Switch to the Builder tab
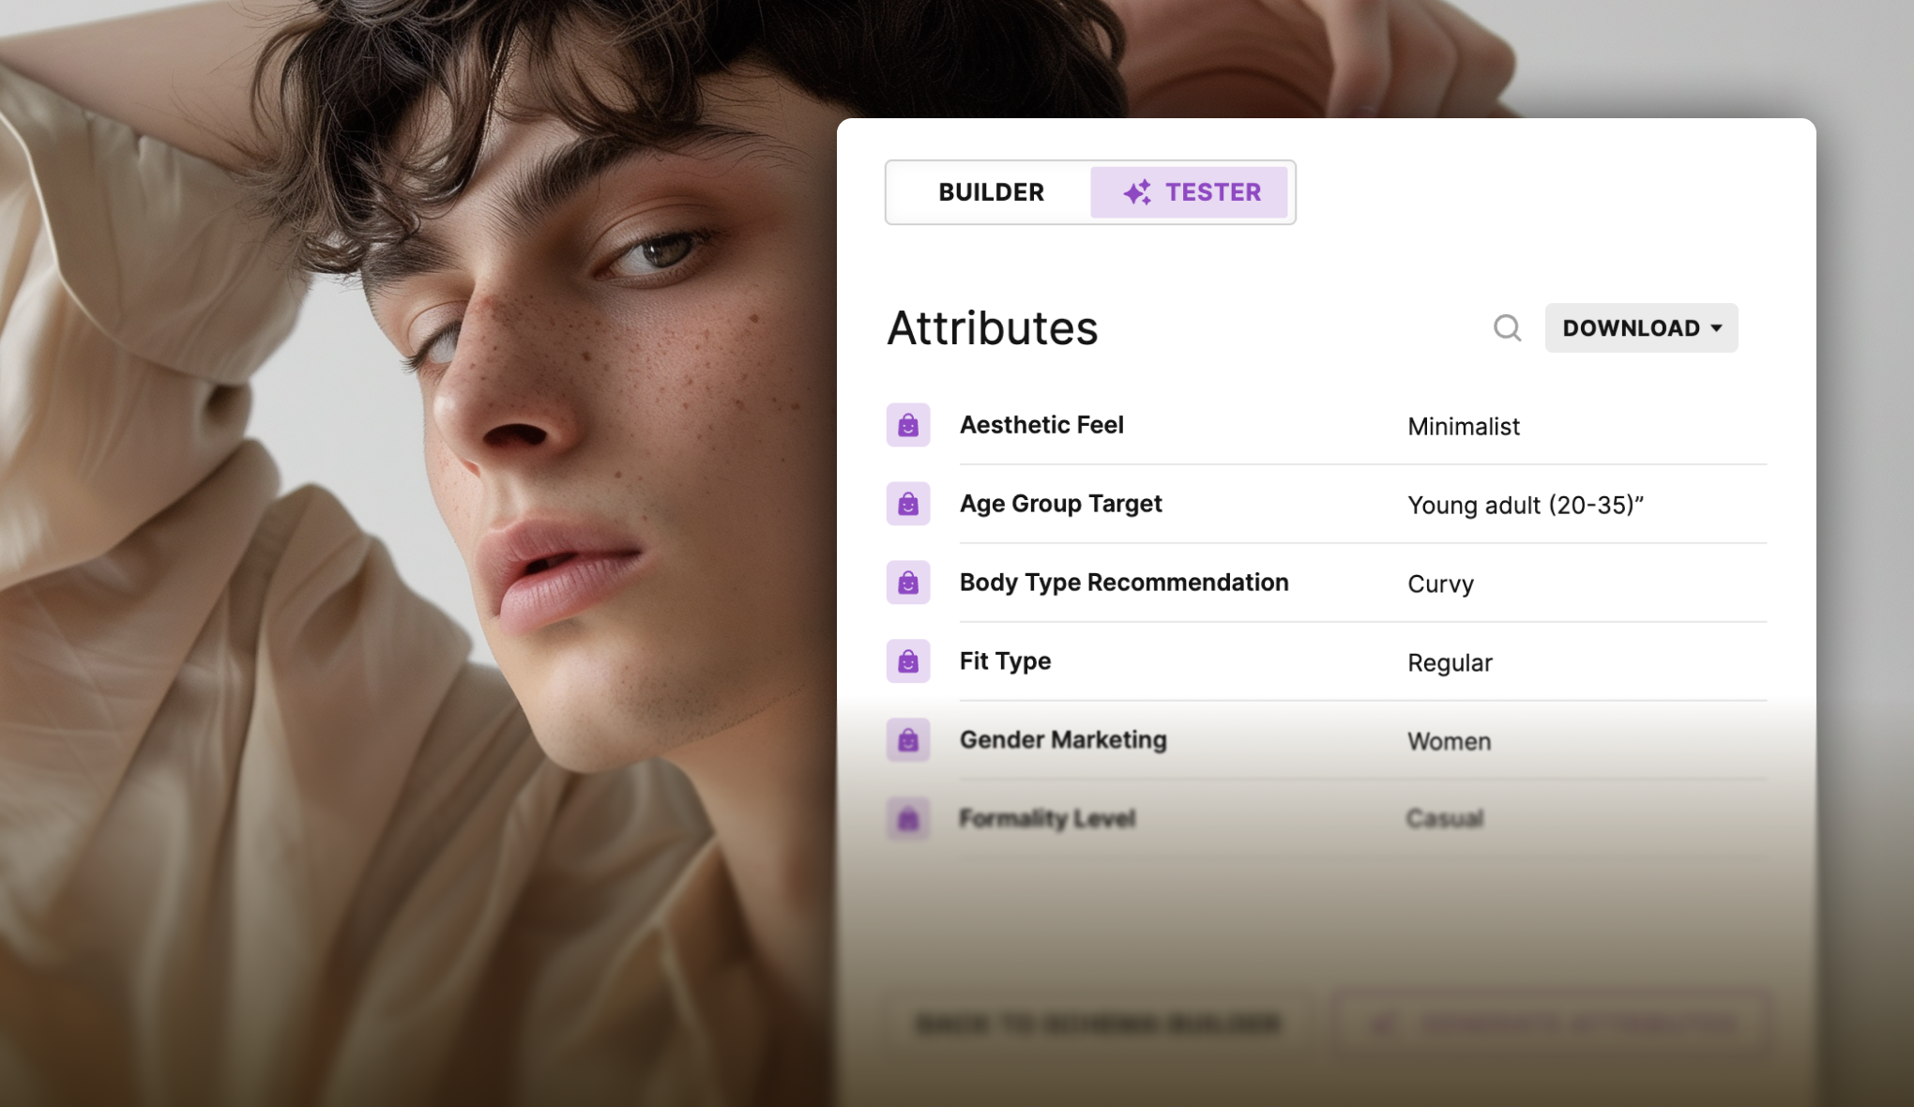This screenshot has height=1107, width=1914. tap(991, 192)
